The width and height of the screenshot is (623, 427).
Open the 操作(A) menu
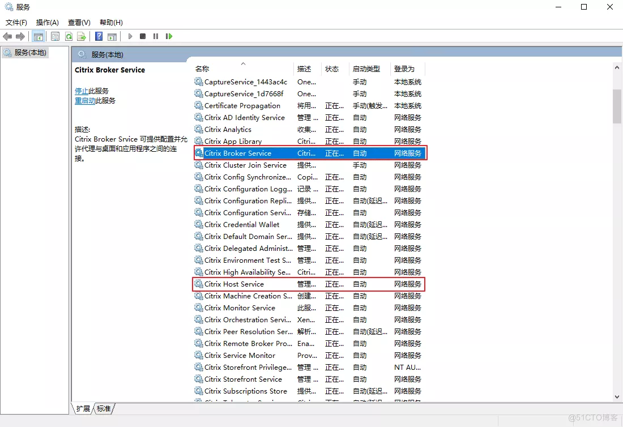47,23
